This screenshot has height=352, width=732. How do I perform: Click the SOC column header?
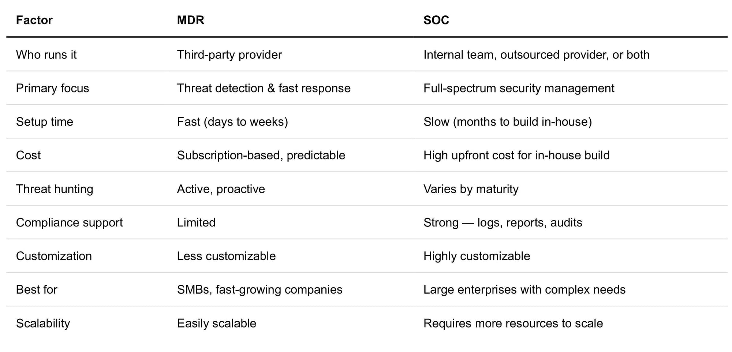point(436,20)
